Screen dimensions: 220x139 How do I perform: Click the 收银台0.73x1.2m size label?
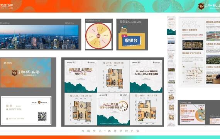pos(130,22)
